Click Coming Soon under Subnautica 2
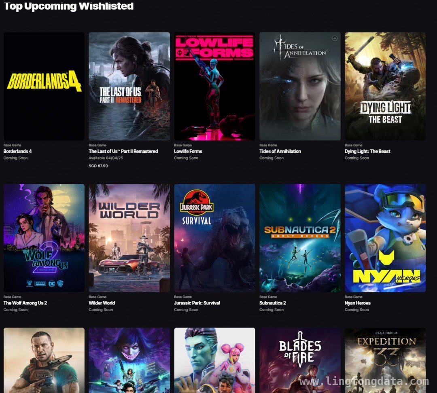Screen dimensions: 437x393 point(272,309)
